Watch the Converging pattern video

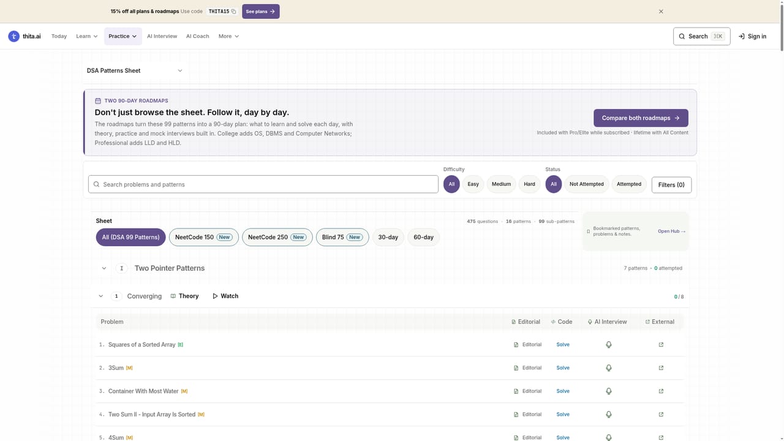225,296
